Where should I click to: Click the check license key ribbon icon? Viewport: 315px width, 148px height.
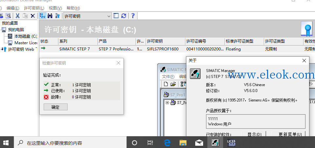[57, 16]
